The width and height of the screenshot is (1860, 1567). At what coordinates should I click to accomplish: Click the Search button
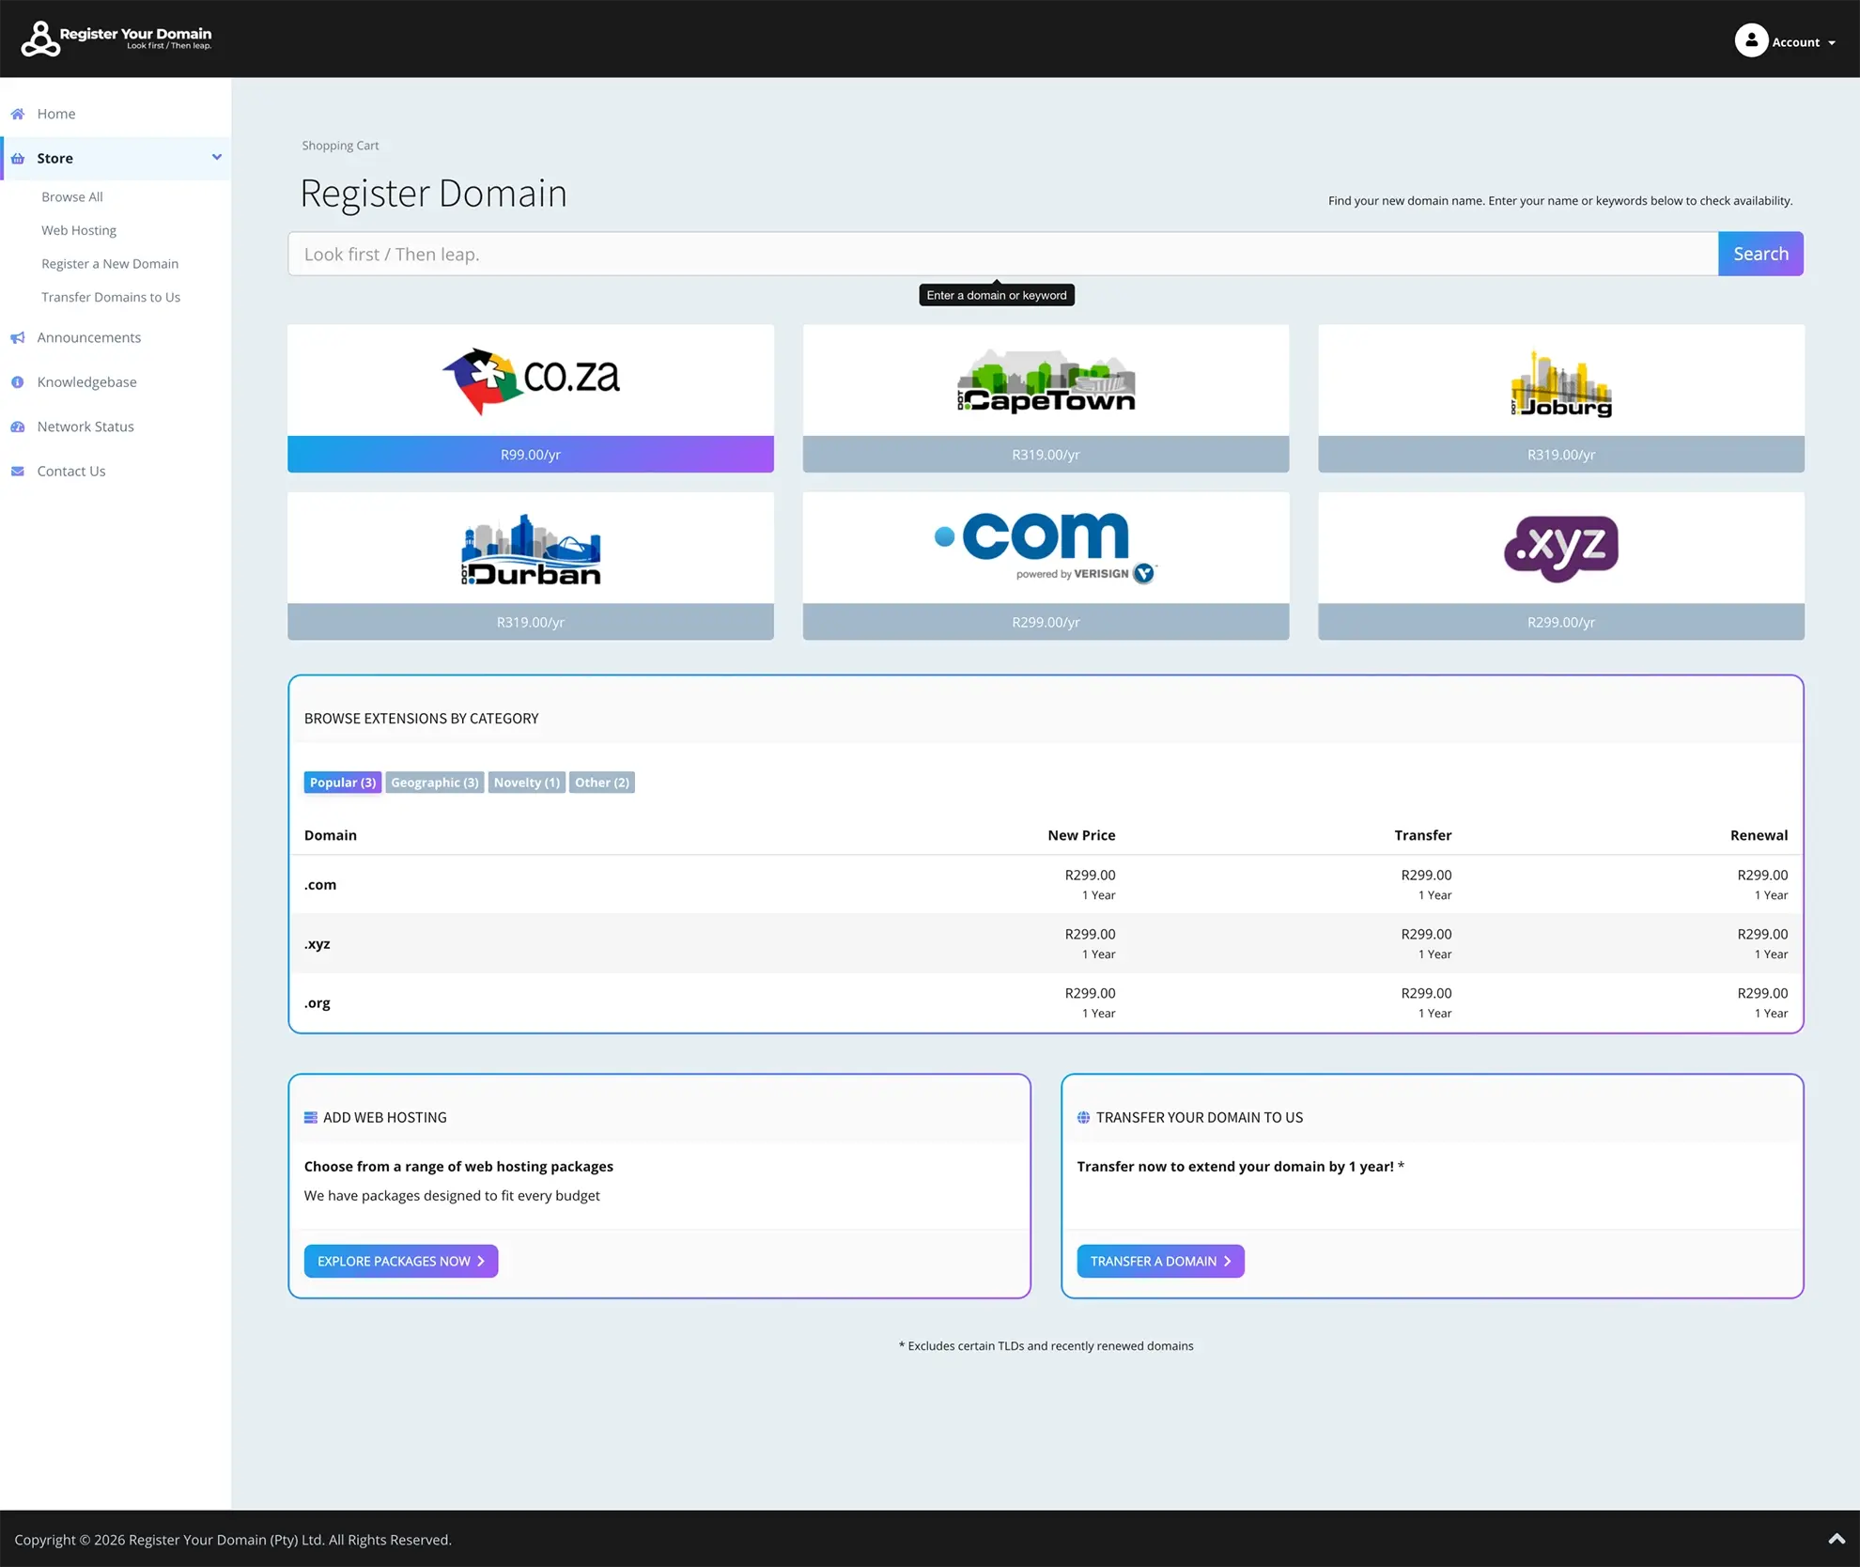click(x=1760, y=254)
